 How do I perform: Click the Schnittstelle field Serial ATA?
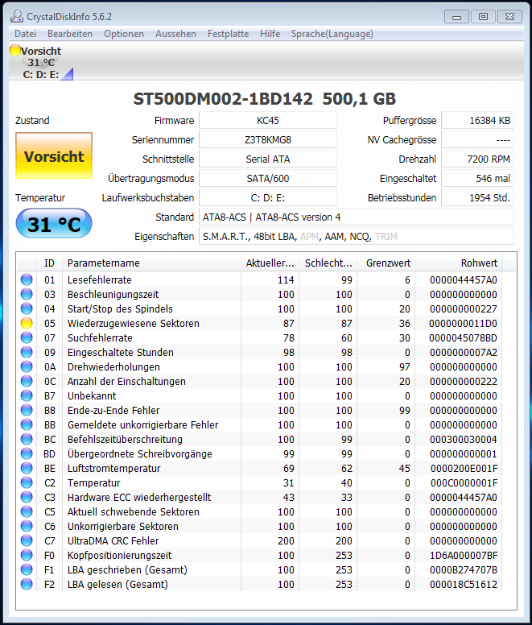[x=268, y=159]
